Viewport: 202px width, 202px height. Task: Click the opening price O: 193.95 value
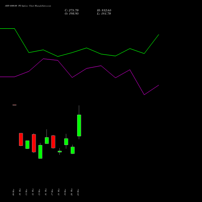(72, 14)
